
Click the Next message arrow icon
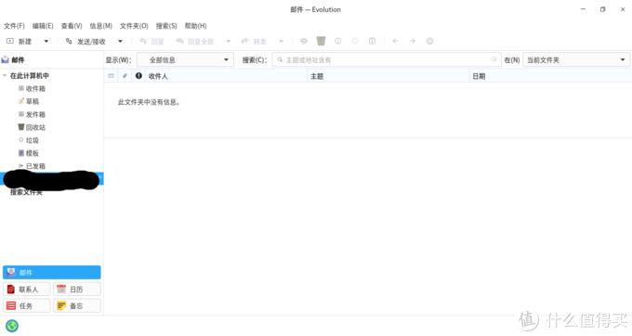coord(413,41)
